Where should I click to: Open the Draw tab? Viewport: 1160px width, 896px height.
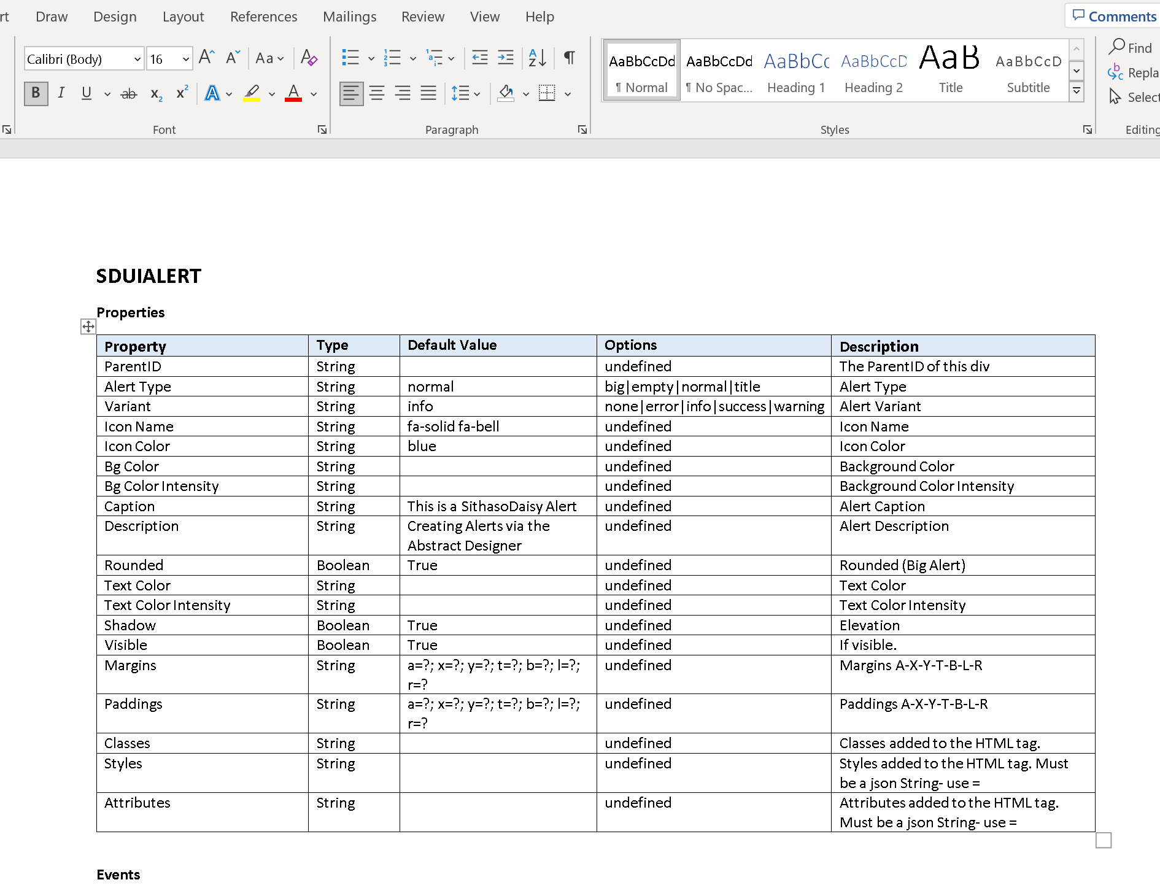pyautogui.click(x=52, y=17)
